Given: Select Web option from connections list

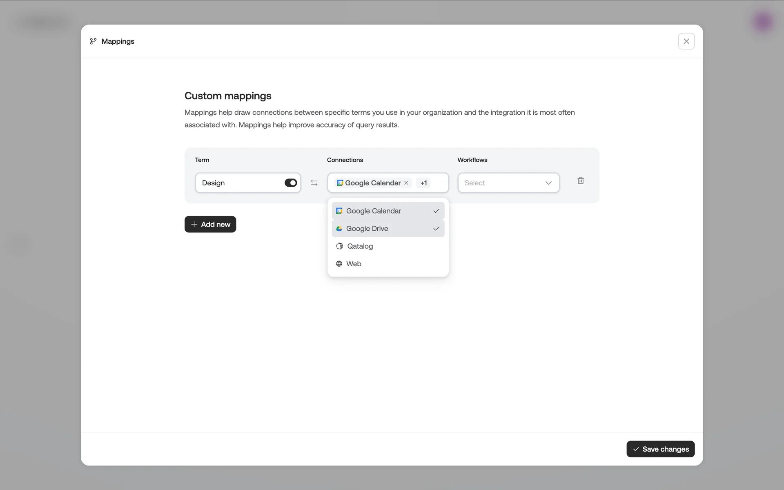Looking at the screenshot, I should tap(354, 264).
